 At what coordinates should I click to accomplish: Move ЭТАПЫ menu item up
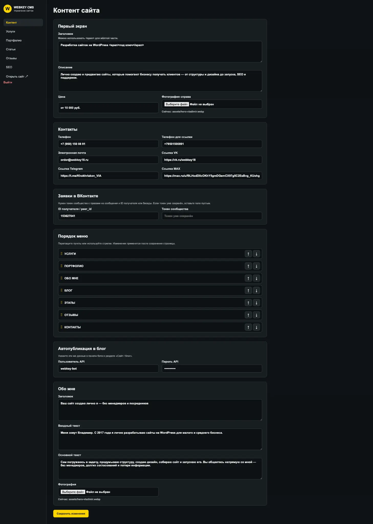248,303
